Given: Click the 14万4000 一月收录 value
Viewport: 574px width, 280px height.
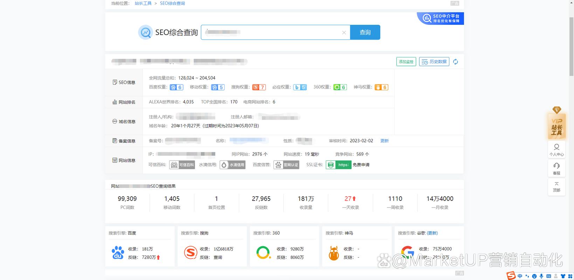Looking at the screenshot, I should (x=440, y=198).
